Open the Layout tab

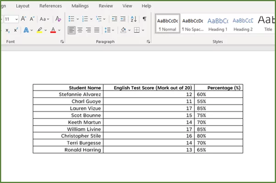pos(22,6)
